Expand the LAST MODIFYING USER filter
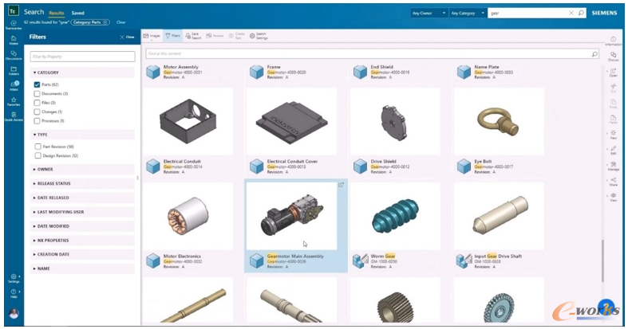628x329 pixels. [82, 212]
